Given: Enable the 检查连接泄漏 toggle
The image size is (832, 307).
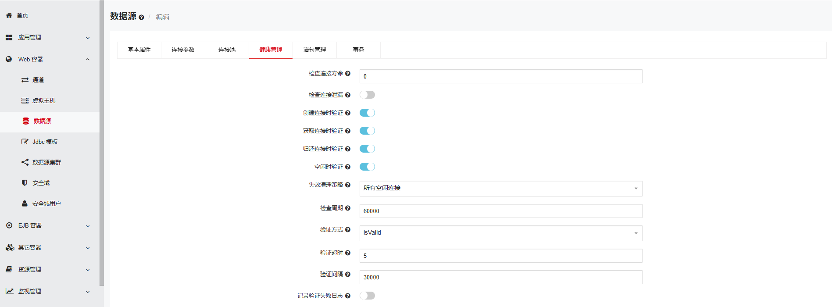Looking at the screenshot, I should pyautogui.click(x=367, y=95).
